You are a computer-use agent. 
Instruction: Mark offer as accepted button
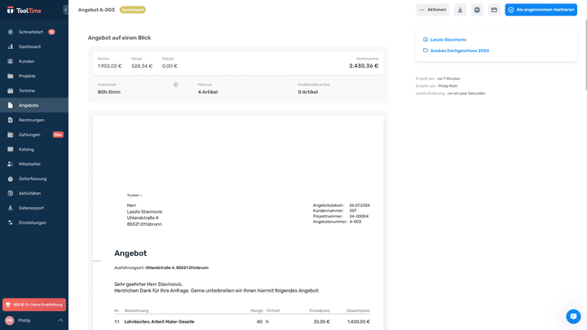pyautogui.click(x=541, y=10)
